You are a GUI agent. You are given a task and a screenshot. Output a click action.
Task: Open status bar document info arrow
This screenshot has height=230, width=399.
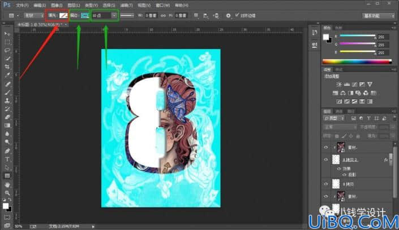coord(93,227)
